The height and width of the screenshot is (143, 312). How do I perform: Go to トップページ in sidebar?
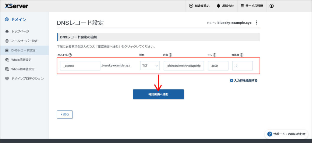(24, 31)
